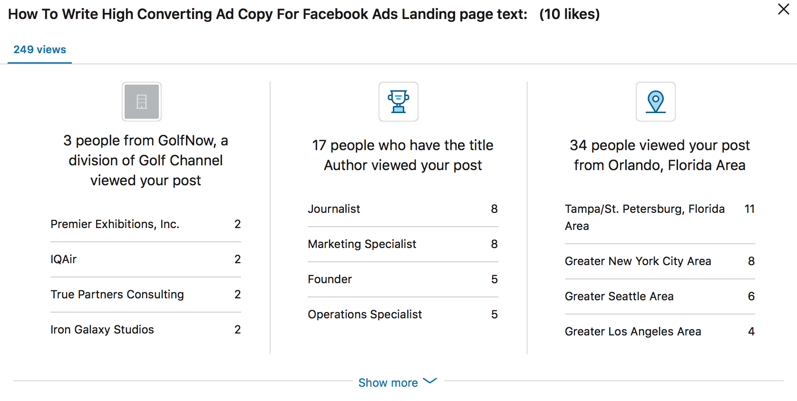Click the company building icon
Viewport: 797px width, 401px height.
coord(142,102)
